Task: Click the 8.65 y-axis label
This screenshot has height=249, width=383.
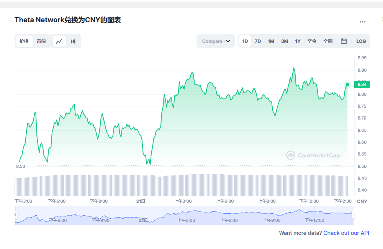Action: pyautogui.click(x=362, y=130)
